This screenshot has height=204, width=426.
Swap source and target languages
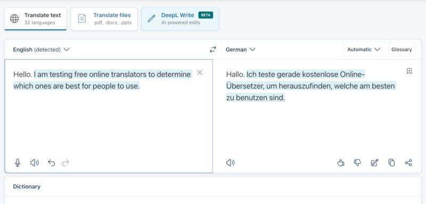(213, 50)
